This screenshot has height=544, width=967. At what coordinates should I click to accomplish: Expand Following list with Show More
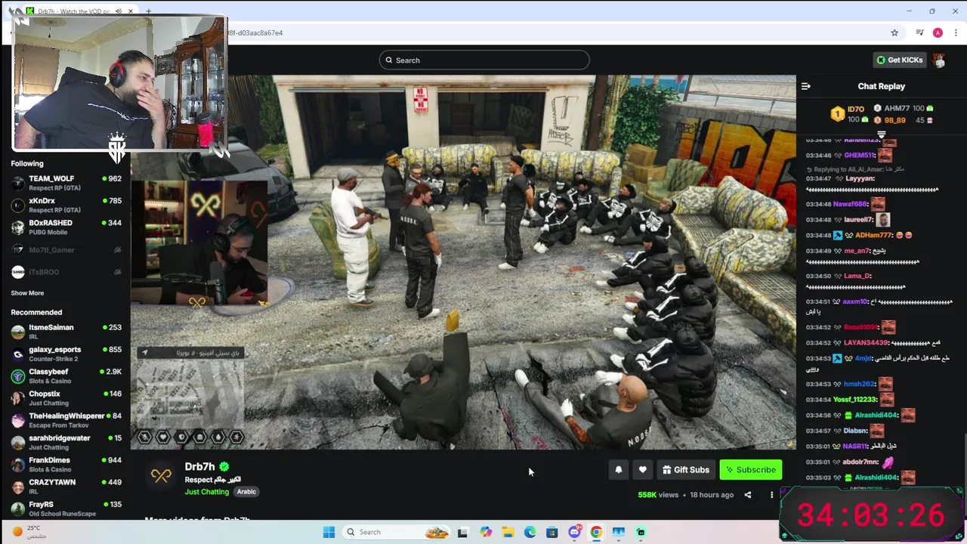click(27, 293)
